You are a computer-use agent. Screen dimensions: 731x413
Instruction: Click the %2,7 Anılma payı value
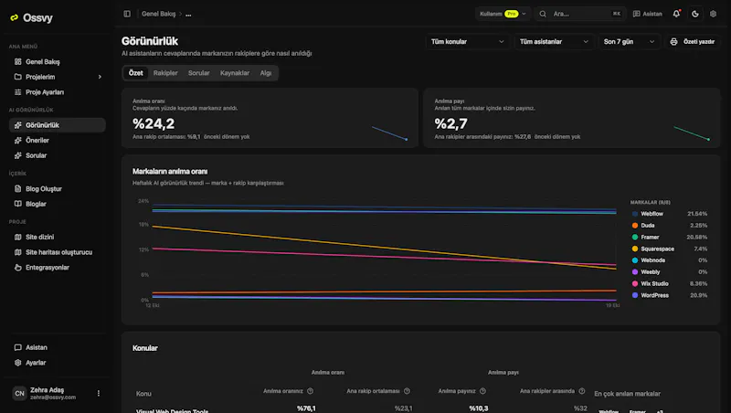point(450,123)
